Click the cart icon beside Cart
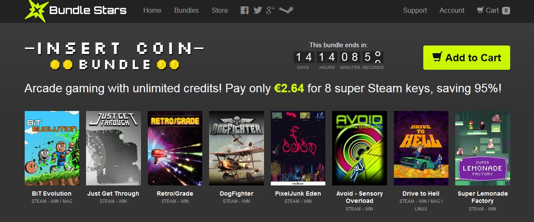The image size is (534, 222). [x=480, y=10]
